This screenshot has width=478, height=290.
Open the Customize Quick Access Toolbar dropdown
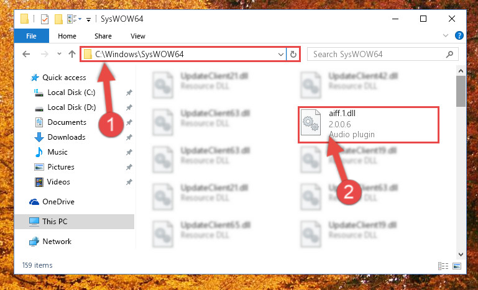tap(88, 20)
